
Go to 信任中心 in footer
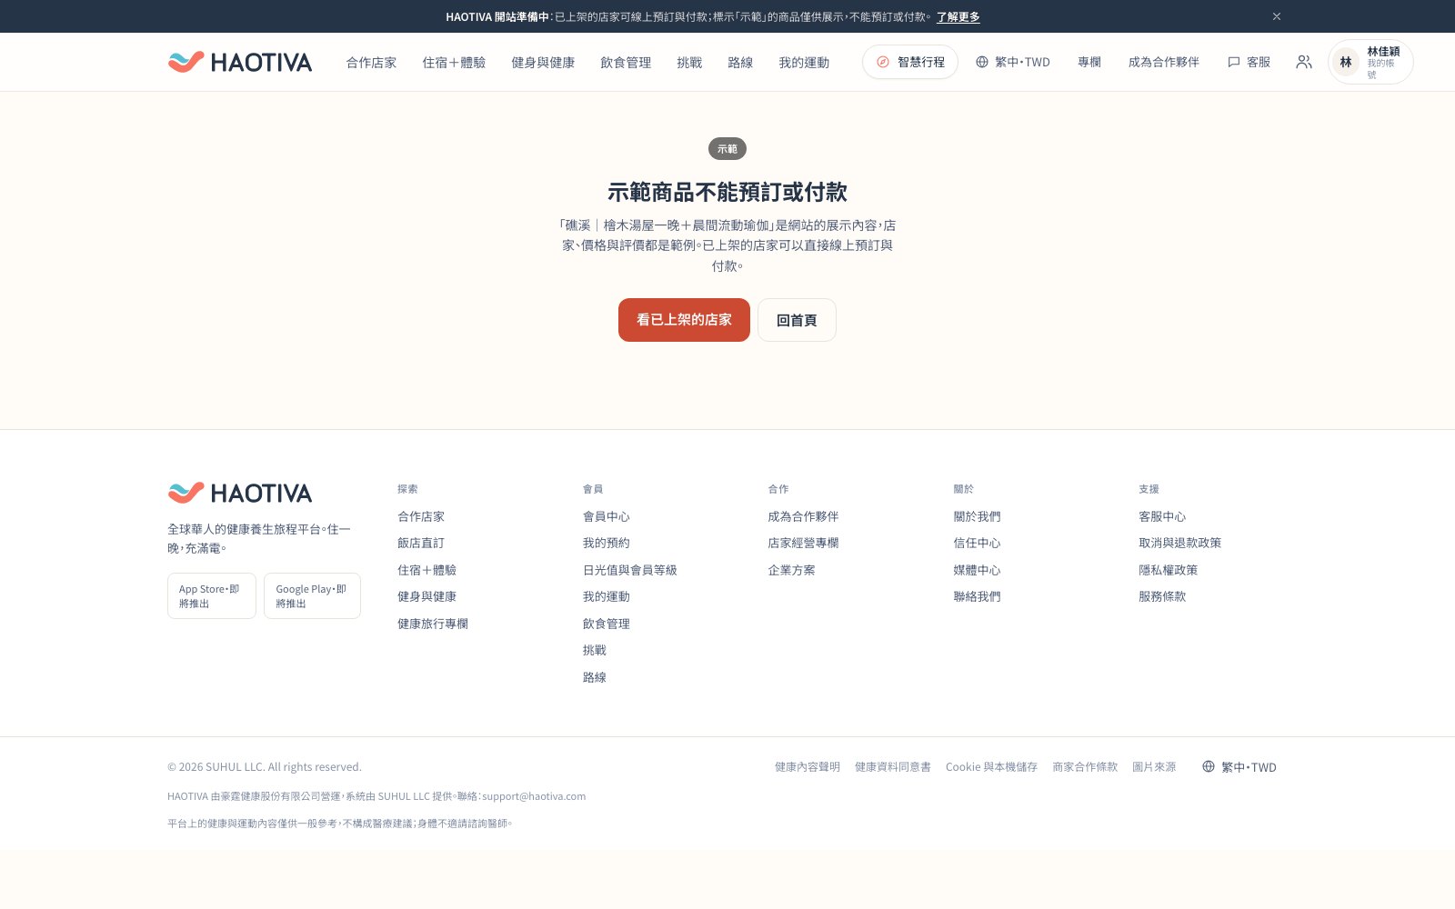click(x=977, y=543)
